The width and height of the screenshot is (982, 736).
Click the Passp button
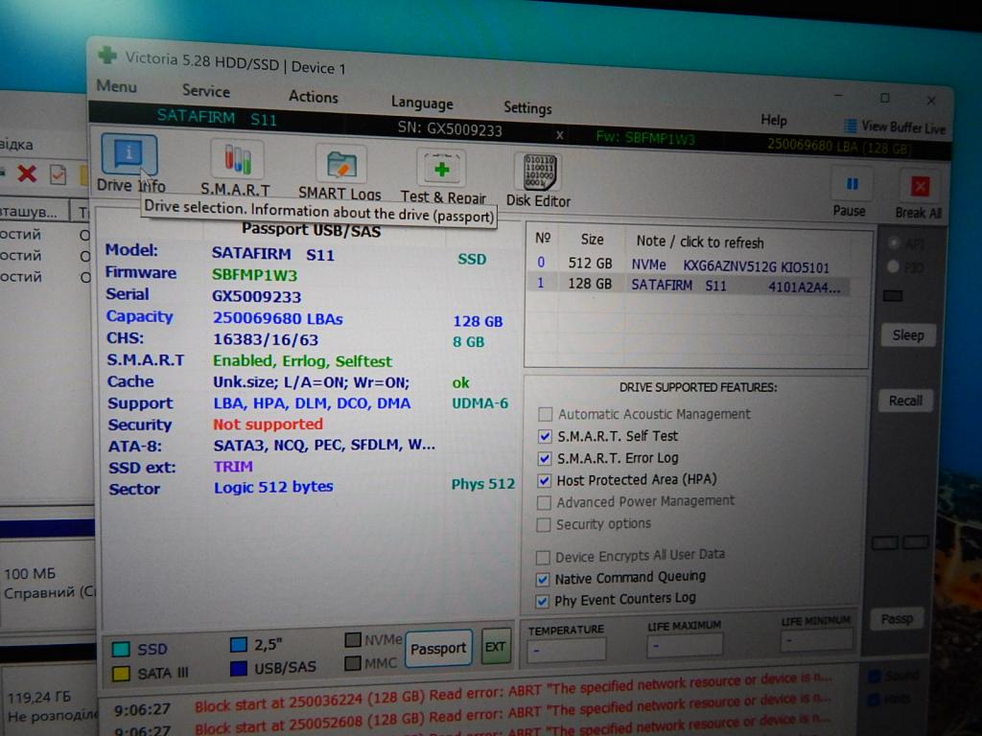[x=897, y=619]
